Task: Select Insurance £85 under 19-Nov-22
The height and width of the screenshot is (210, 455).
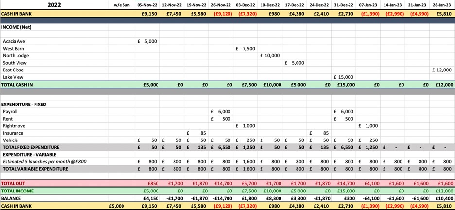Action: 196,133
